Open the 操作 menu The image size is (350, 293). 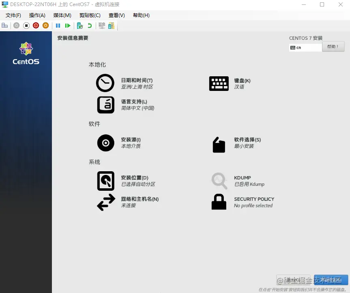(37, 15)
